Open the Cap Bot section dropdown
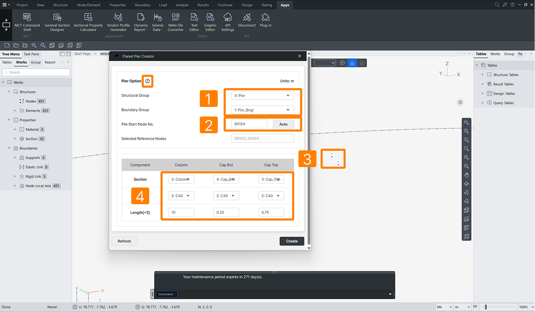The image size is (535, 312). [226, 179]
